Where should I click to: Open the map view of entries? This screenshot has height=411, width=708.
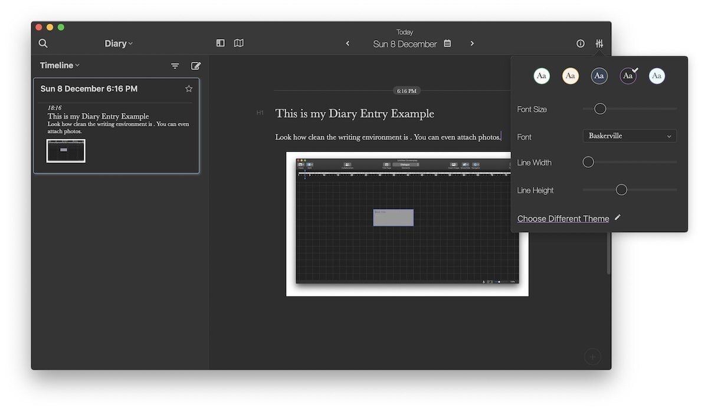pyautogui.click(x=238, y=43)
